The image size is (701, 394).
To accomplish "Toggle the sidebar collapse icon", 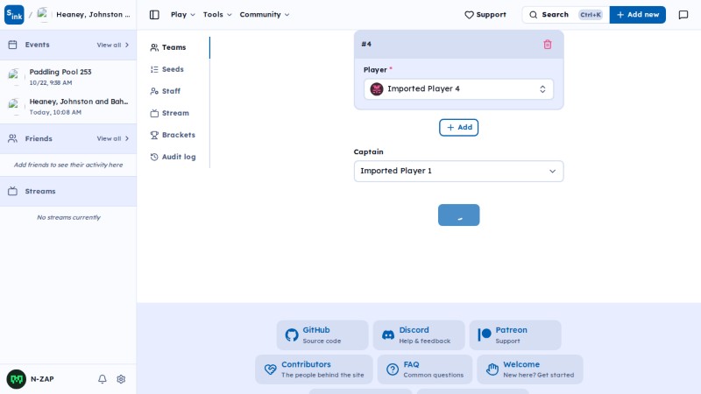I will [x=154, y=15].
